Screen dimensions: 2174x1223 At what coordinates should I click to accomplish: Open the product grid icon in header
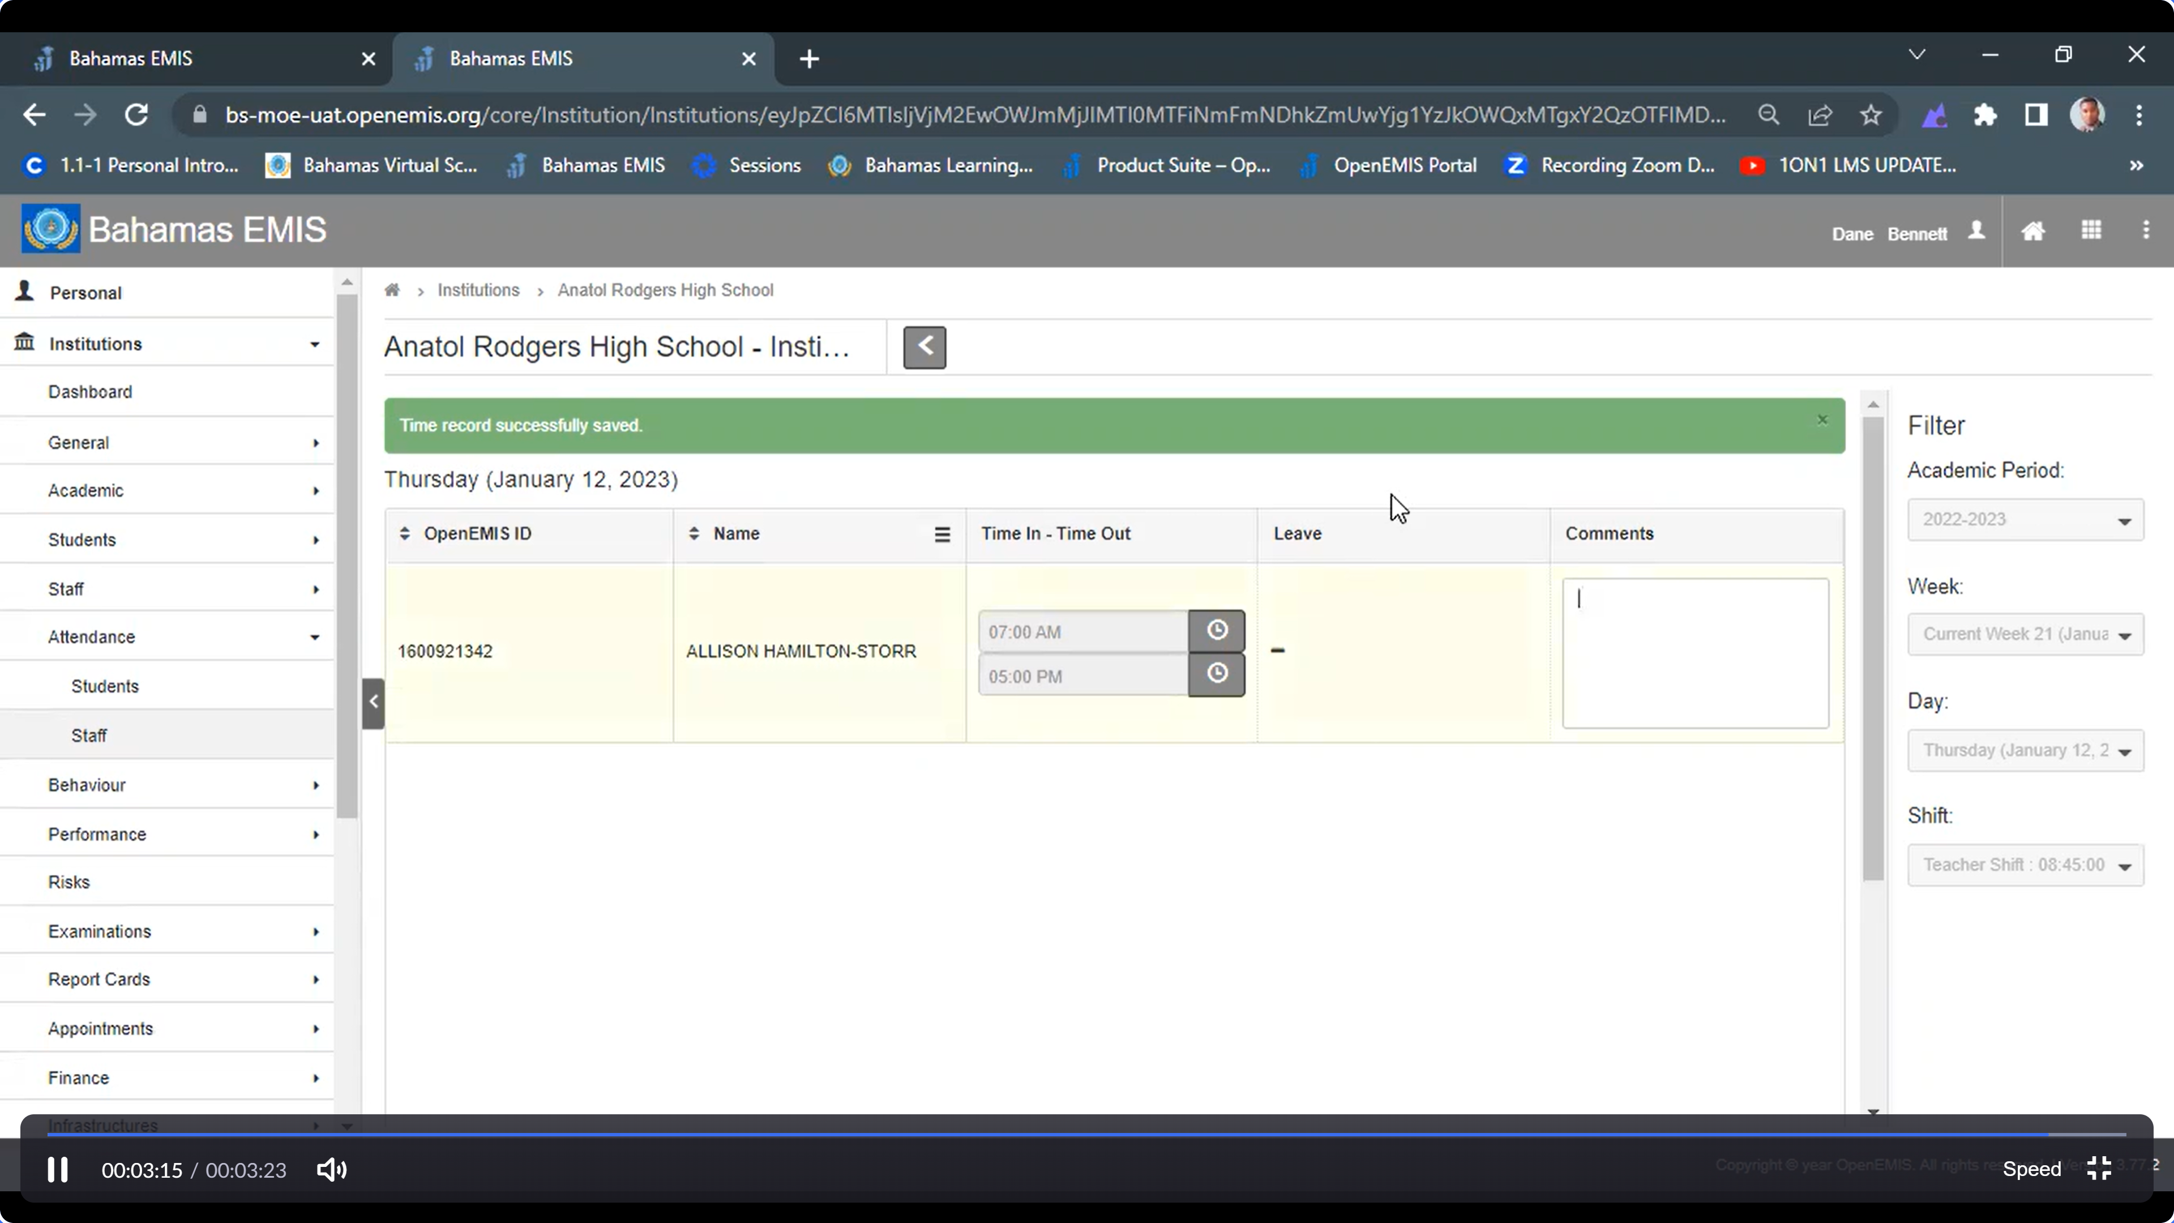(x=2091, y=229)
